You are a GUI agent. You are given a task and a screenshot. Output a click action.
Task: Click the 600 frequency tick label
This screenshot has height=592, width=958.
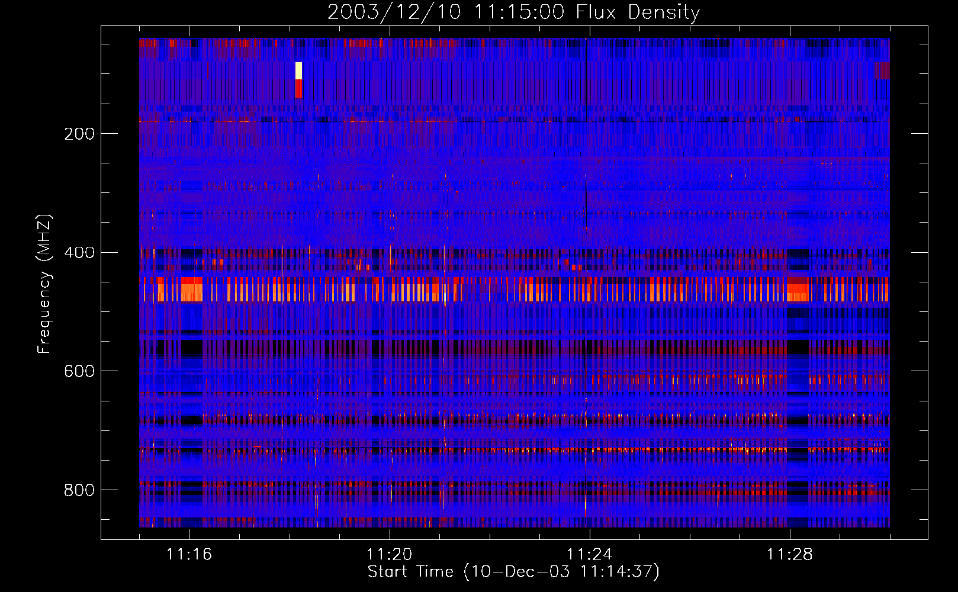click(79, 371)
